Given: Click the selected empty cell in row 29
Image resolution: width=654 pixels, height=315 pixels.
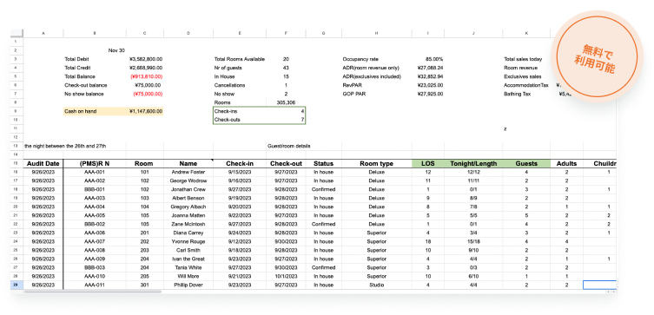Looking at the screenshot, I should click(600, 285).
